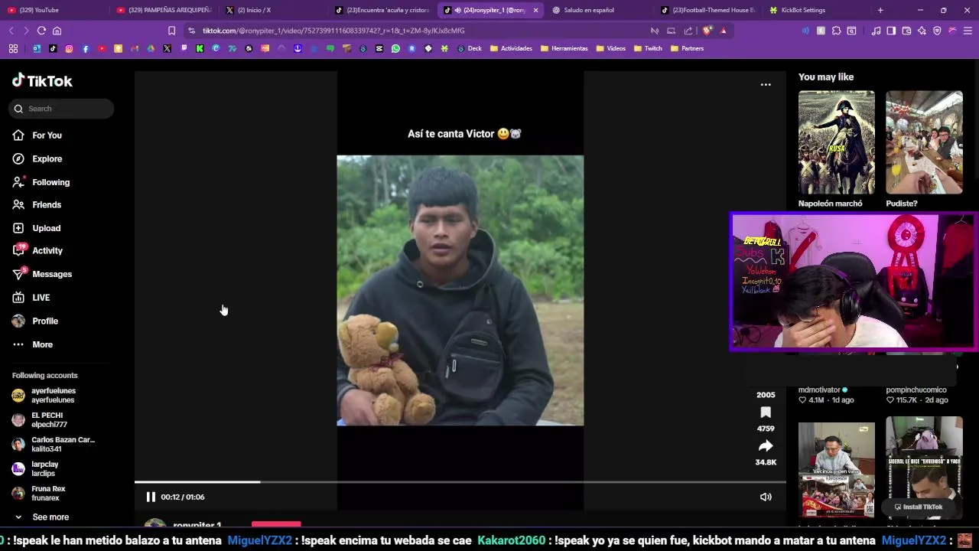Viewport: 979px width, 551px height.
Task: Close the ronypiter_1 TikTok tab
Action: 535,10
